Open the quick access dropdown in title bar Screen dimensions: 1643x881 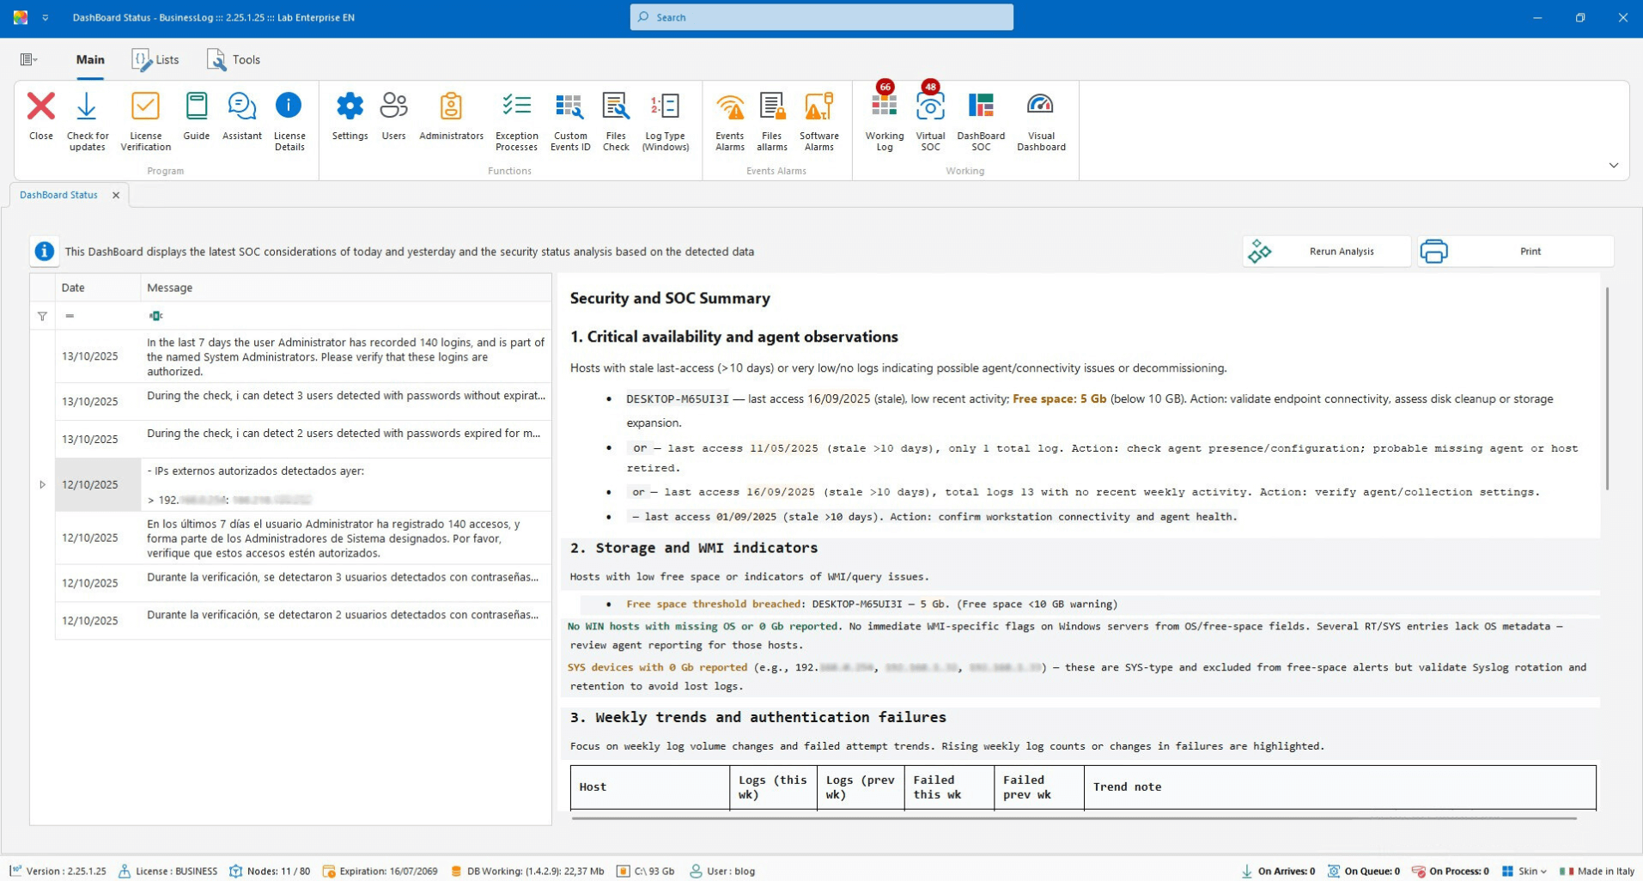click(46, 17)
